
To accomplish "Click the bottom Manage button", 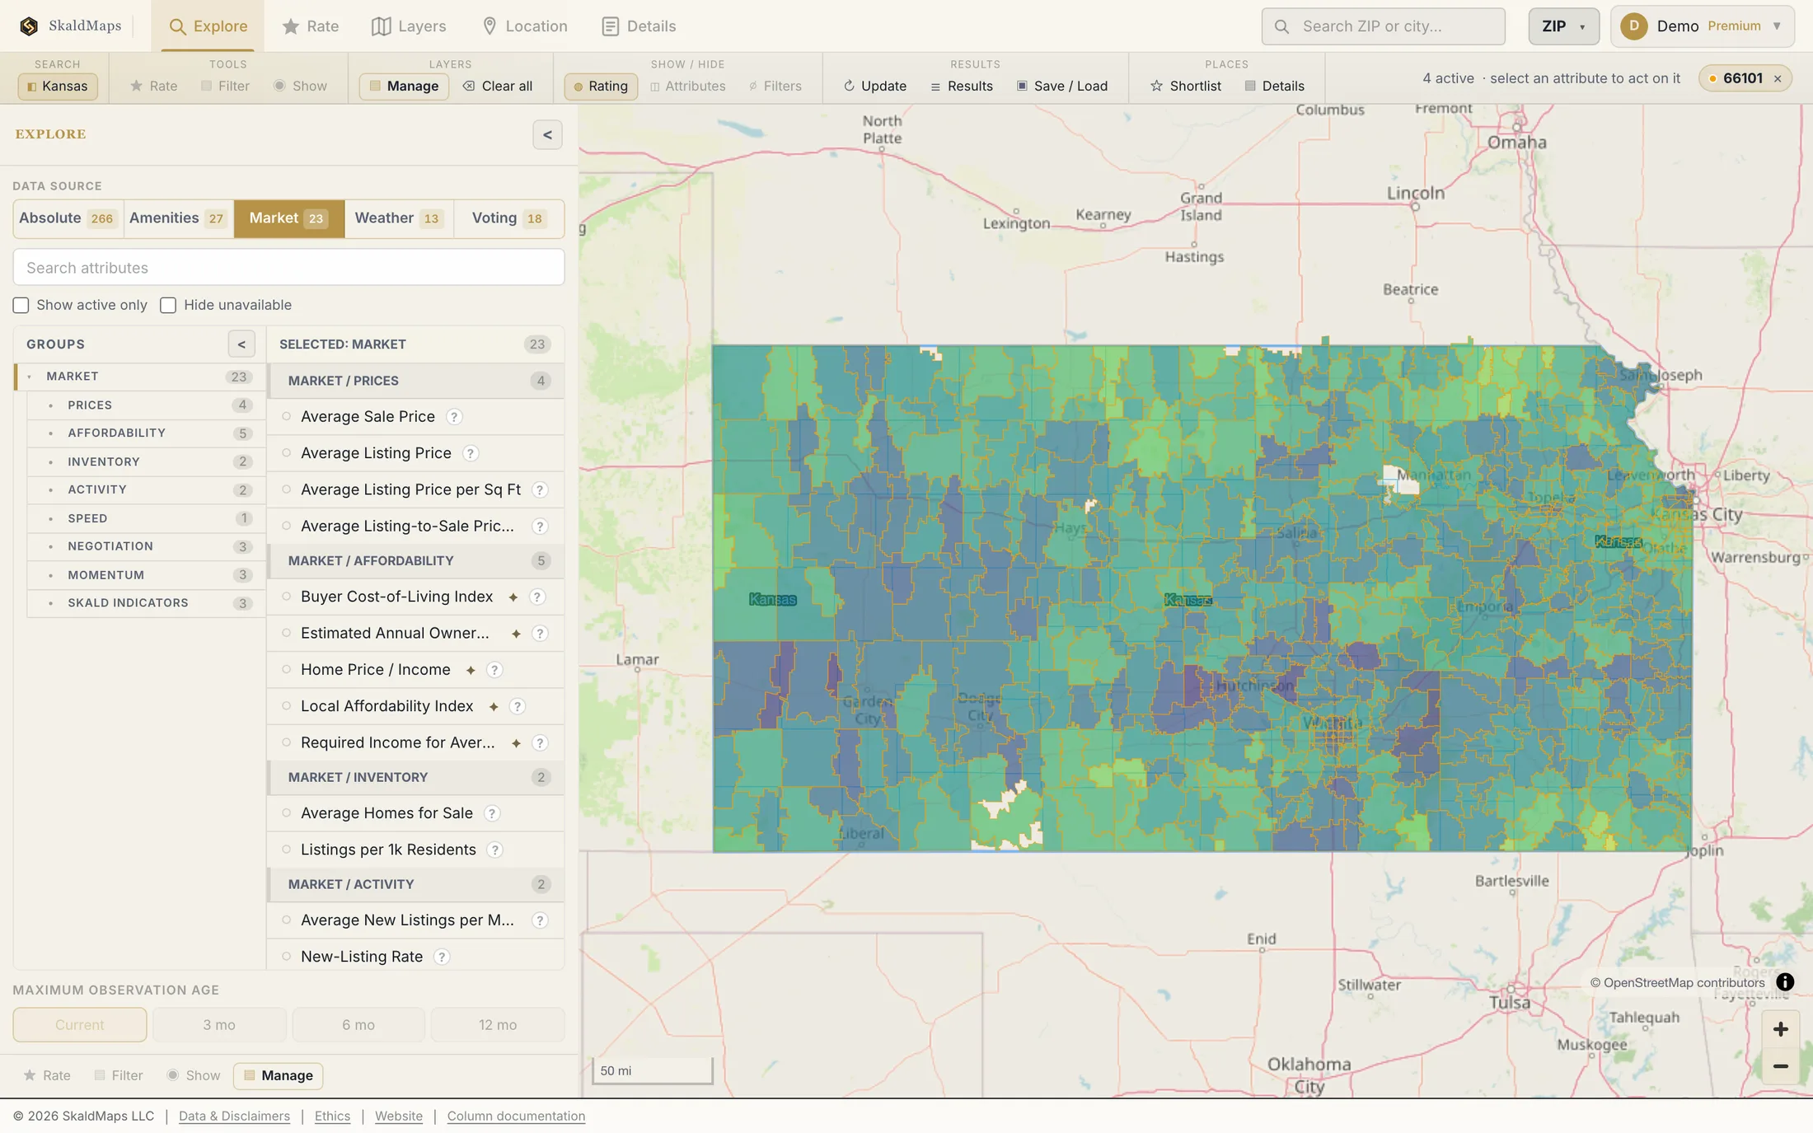I will [279, 1075].
